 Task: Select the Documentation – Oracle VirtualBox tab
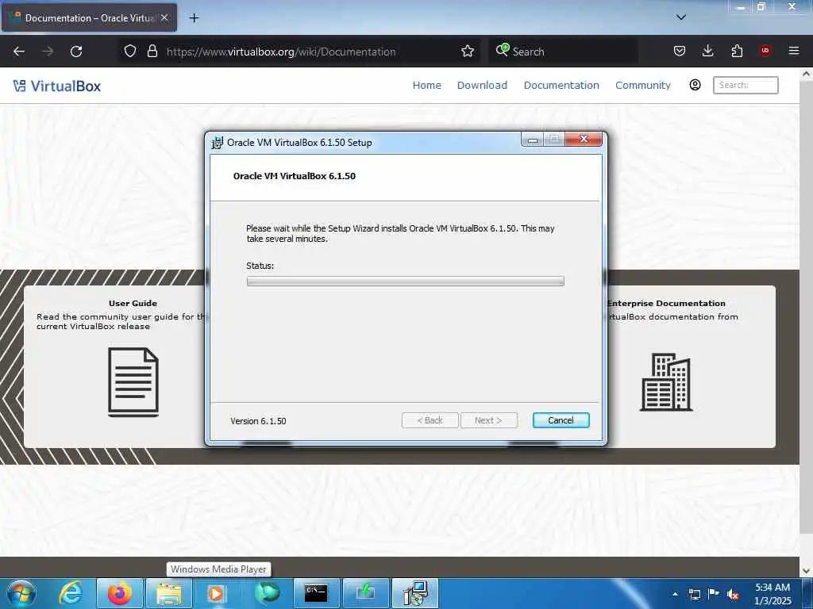89,18
